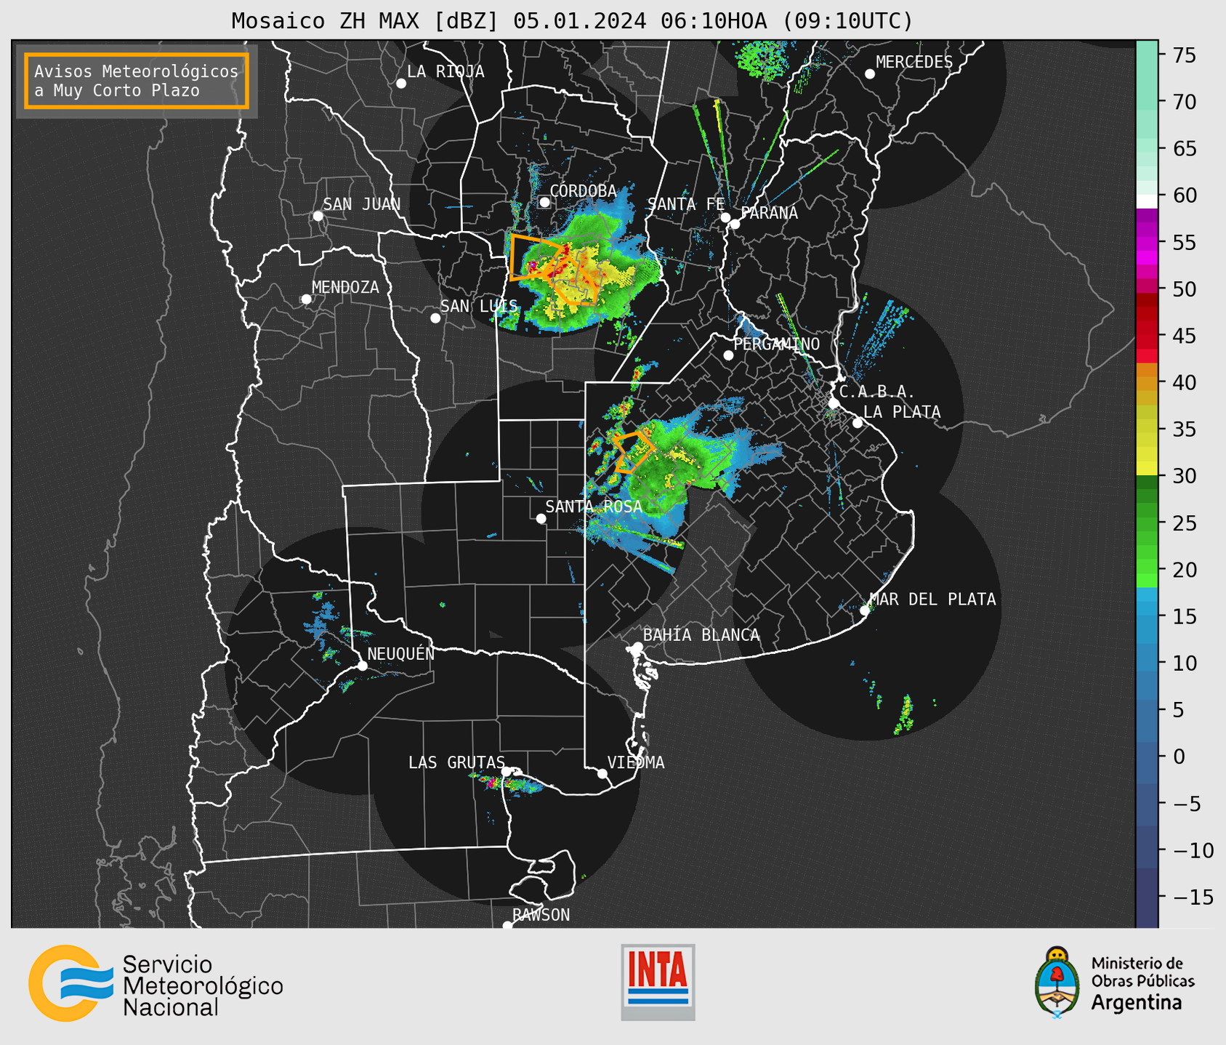The height and width of the screenshot is (1045, 1226).
Task: Click the magenta 55 dBZ band on color scale
Action: coord(1147,243)
